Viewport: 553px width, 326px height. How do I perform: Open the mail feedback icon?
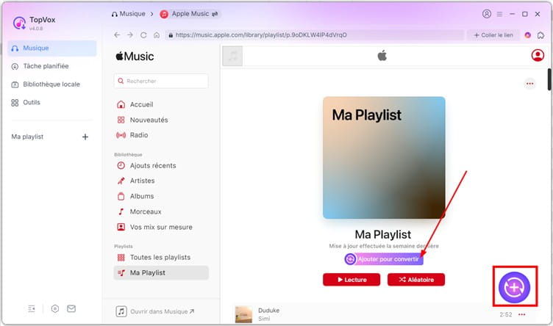point(71,309)
